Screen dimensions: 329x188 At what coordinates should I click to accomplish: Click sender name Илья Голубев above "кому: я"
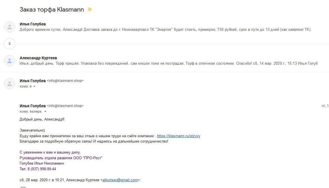32,81
